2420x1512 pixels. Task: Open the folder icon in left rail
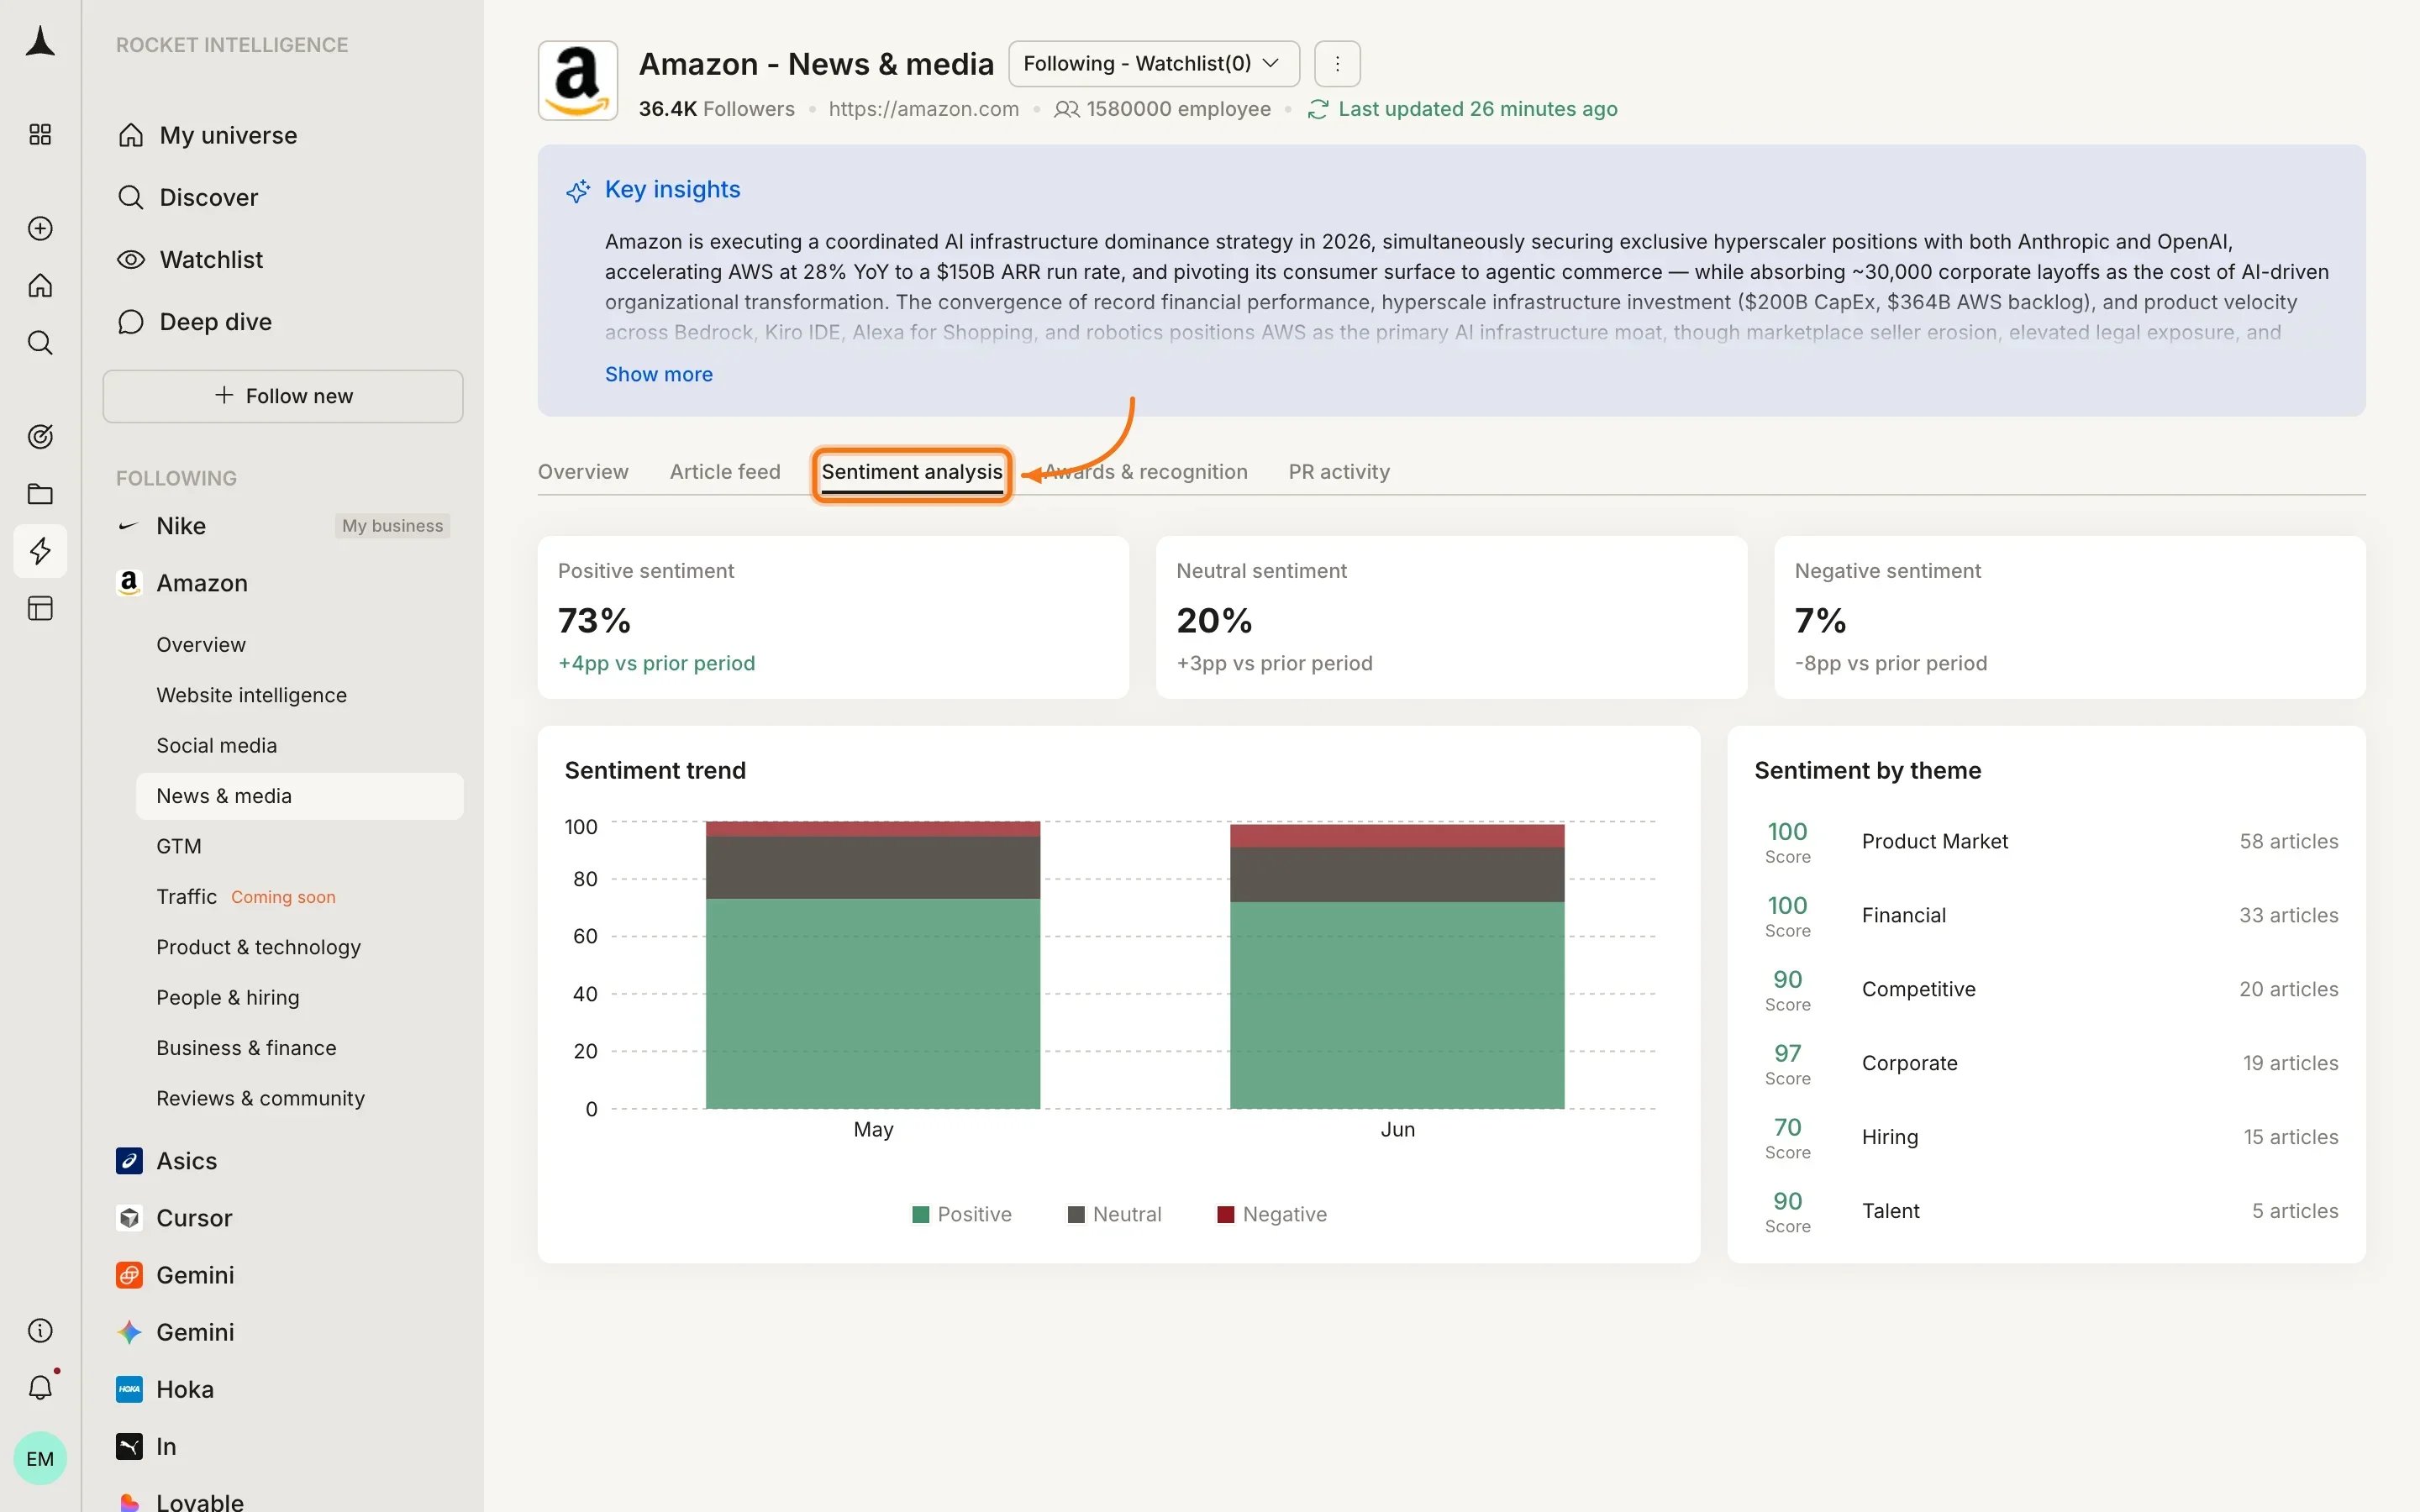(40, 493)
